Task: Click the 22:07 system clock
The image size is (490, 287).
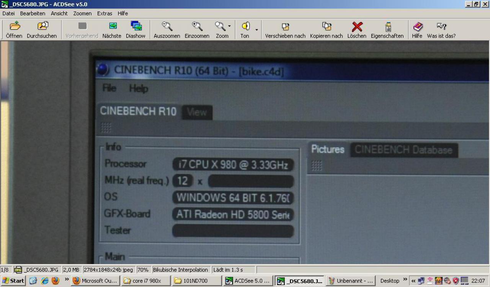Action: point(478,280)
